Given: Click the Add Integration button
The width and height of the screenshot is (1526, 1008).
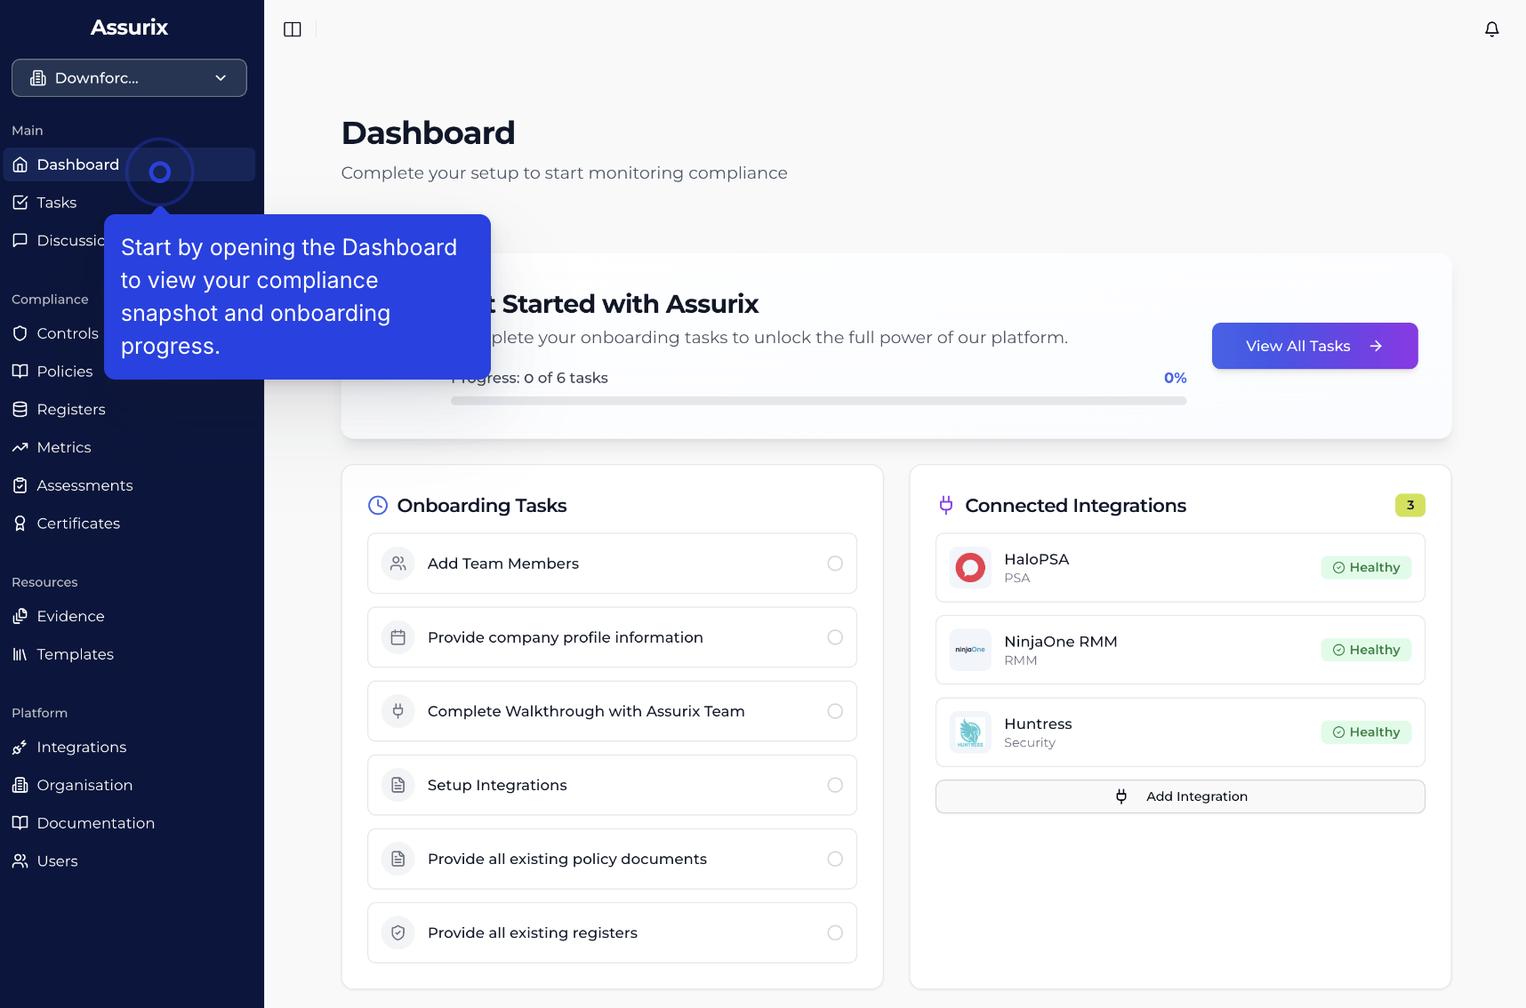Looking at the screenshot, I should (1179, 796).
